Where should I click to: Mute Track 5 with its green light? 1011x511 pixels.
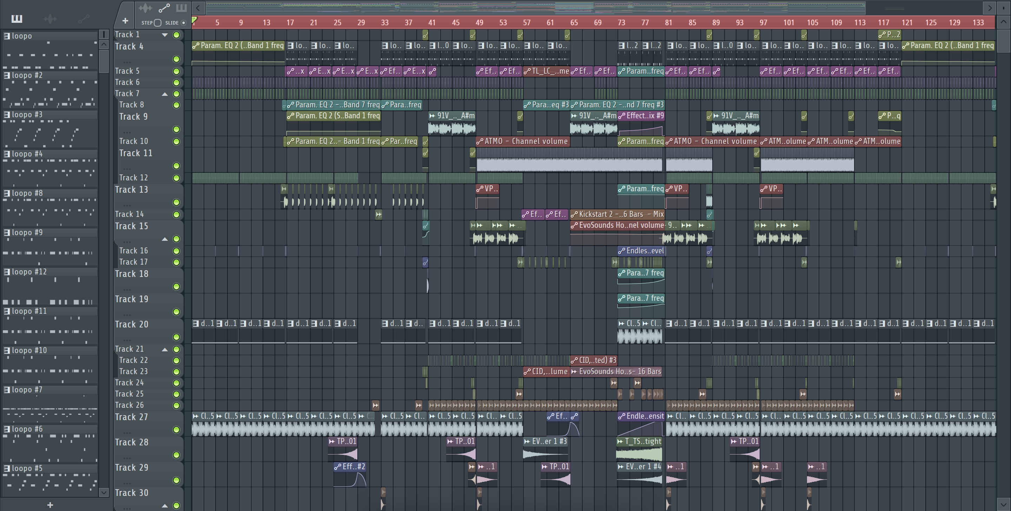point(177,72)
